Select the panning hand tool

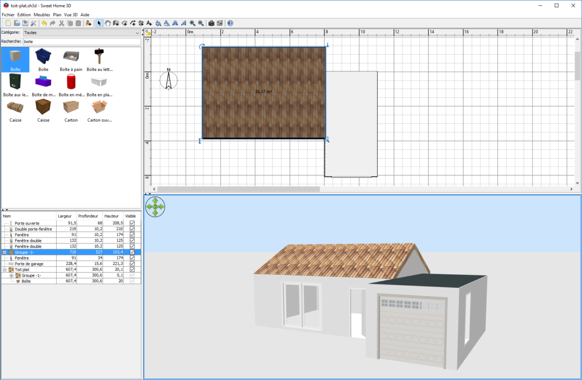(x=108, y=23)
